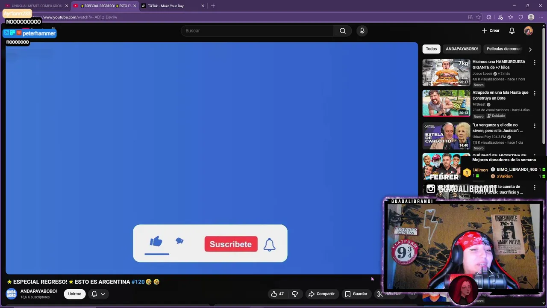
Task: Open options for Atrapado en una Isla video
Action: click(x=534, y=93)
